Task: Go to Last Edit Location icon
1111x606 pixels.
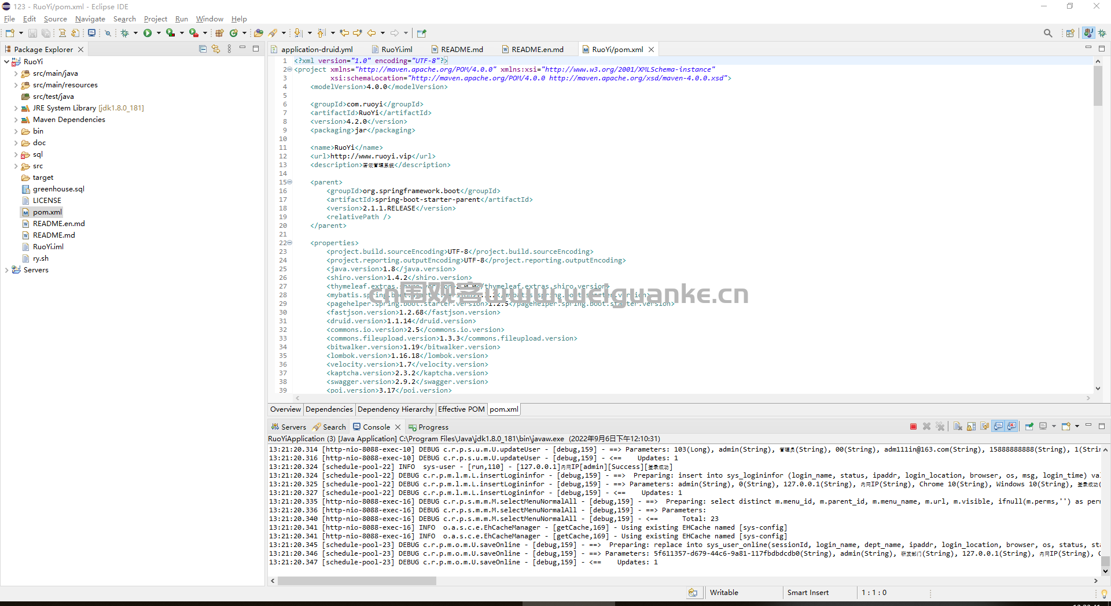Action: [x=344, y=34]
